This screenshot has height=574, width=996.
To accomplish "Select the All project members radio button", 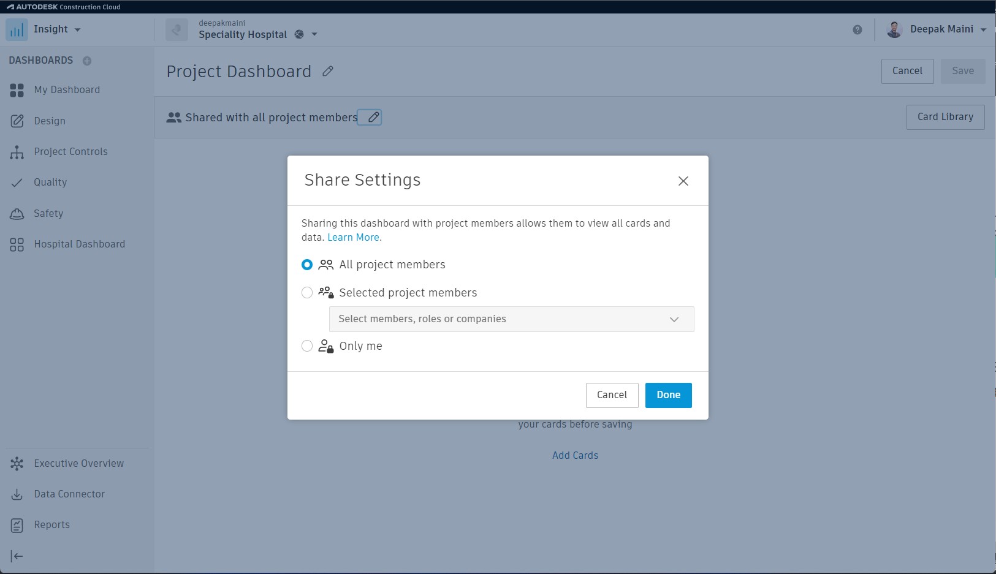I will click(x=307, y=265).
